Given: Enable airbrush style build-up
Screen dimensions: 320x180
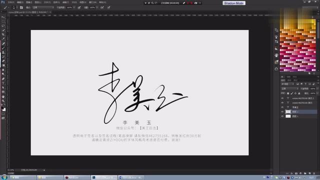Looking at the screenshot, I should (102, 7).
